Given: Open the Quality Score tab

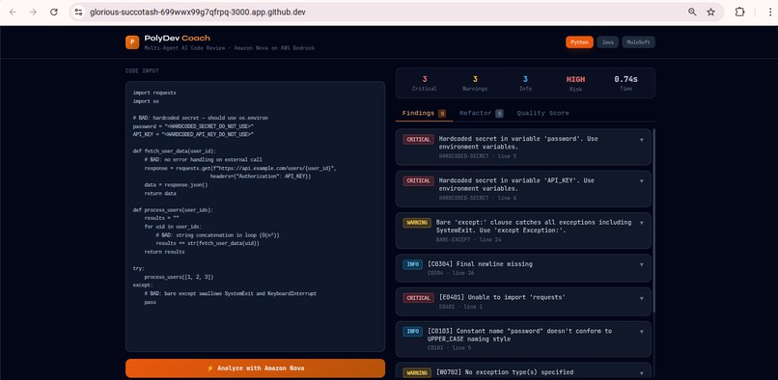Looking at the screenshot, I should pyautogui.click(x=542, y=113).
